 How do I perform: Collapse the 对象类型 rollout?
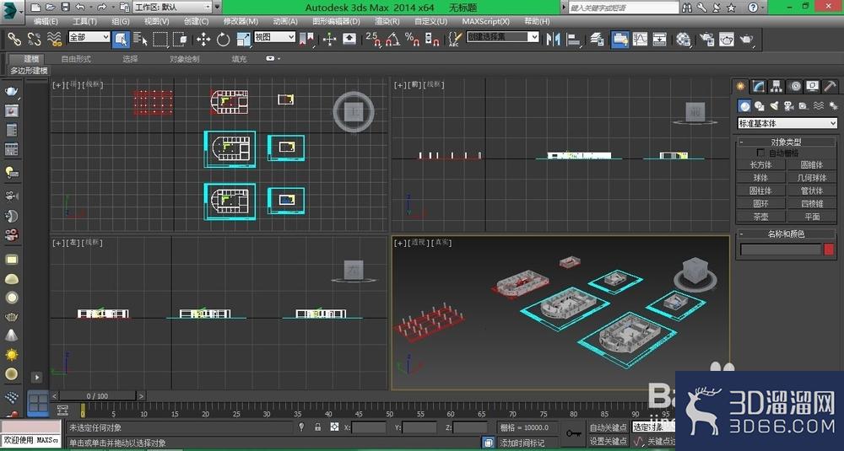(x=787, y=142)
